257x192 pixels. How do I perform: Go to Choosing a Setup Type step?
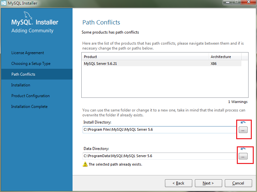click(x=31, y=64)
